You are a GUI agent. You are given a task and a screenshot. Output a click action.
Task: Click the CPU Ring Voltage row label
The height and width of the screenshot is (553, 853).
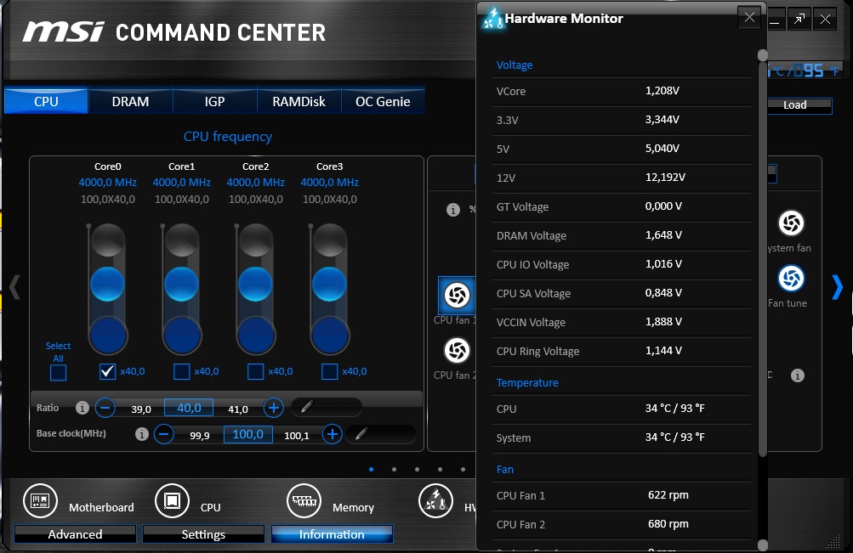(x=537, y=352)
